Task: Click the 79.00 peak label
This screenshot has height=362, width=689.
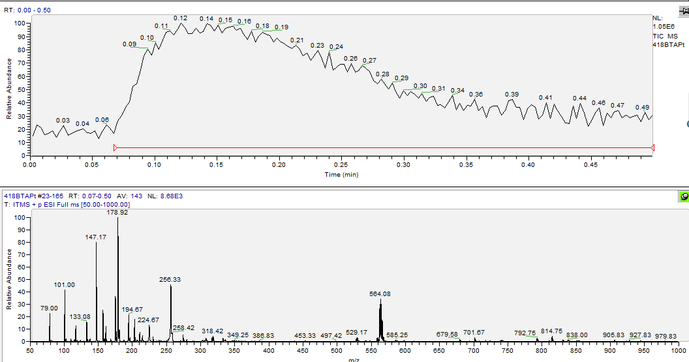Action: [x=49, y=308]
